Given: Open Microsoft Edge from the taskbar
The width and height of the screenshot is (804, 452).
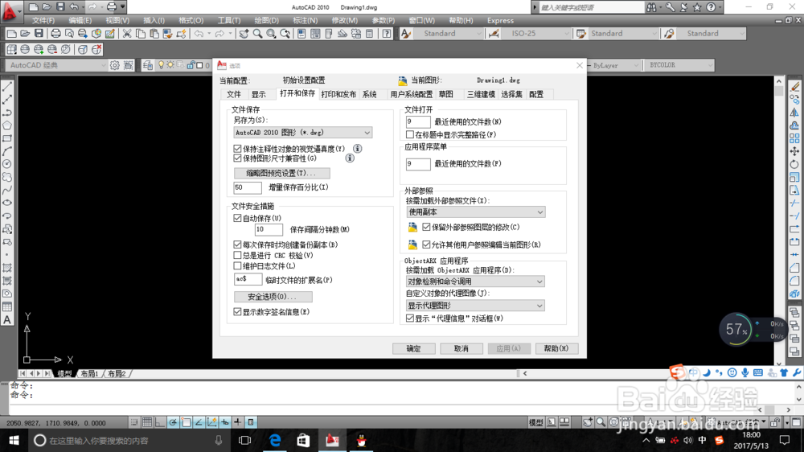Looking at the screenshot, I should click(x=275, y=440).
